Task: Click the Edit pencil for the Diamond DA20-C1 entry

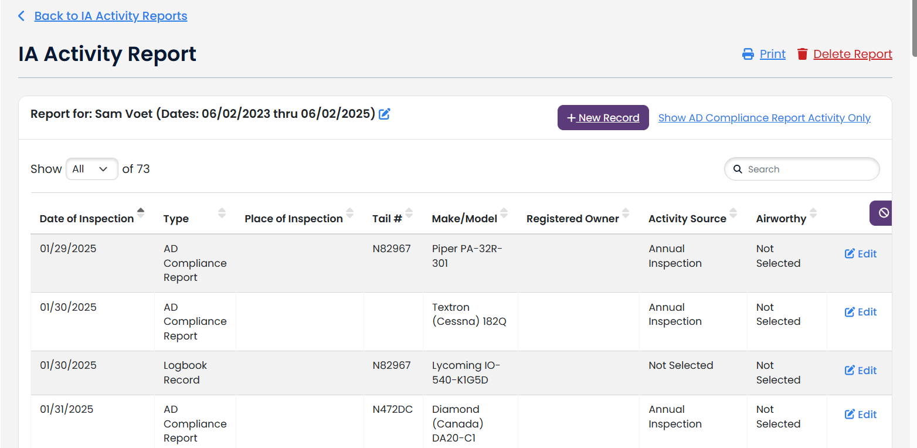Action: [x=850, y=414]
